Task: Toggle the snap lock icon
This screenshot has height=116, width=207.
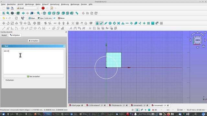Action: click(97, 23)
